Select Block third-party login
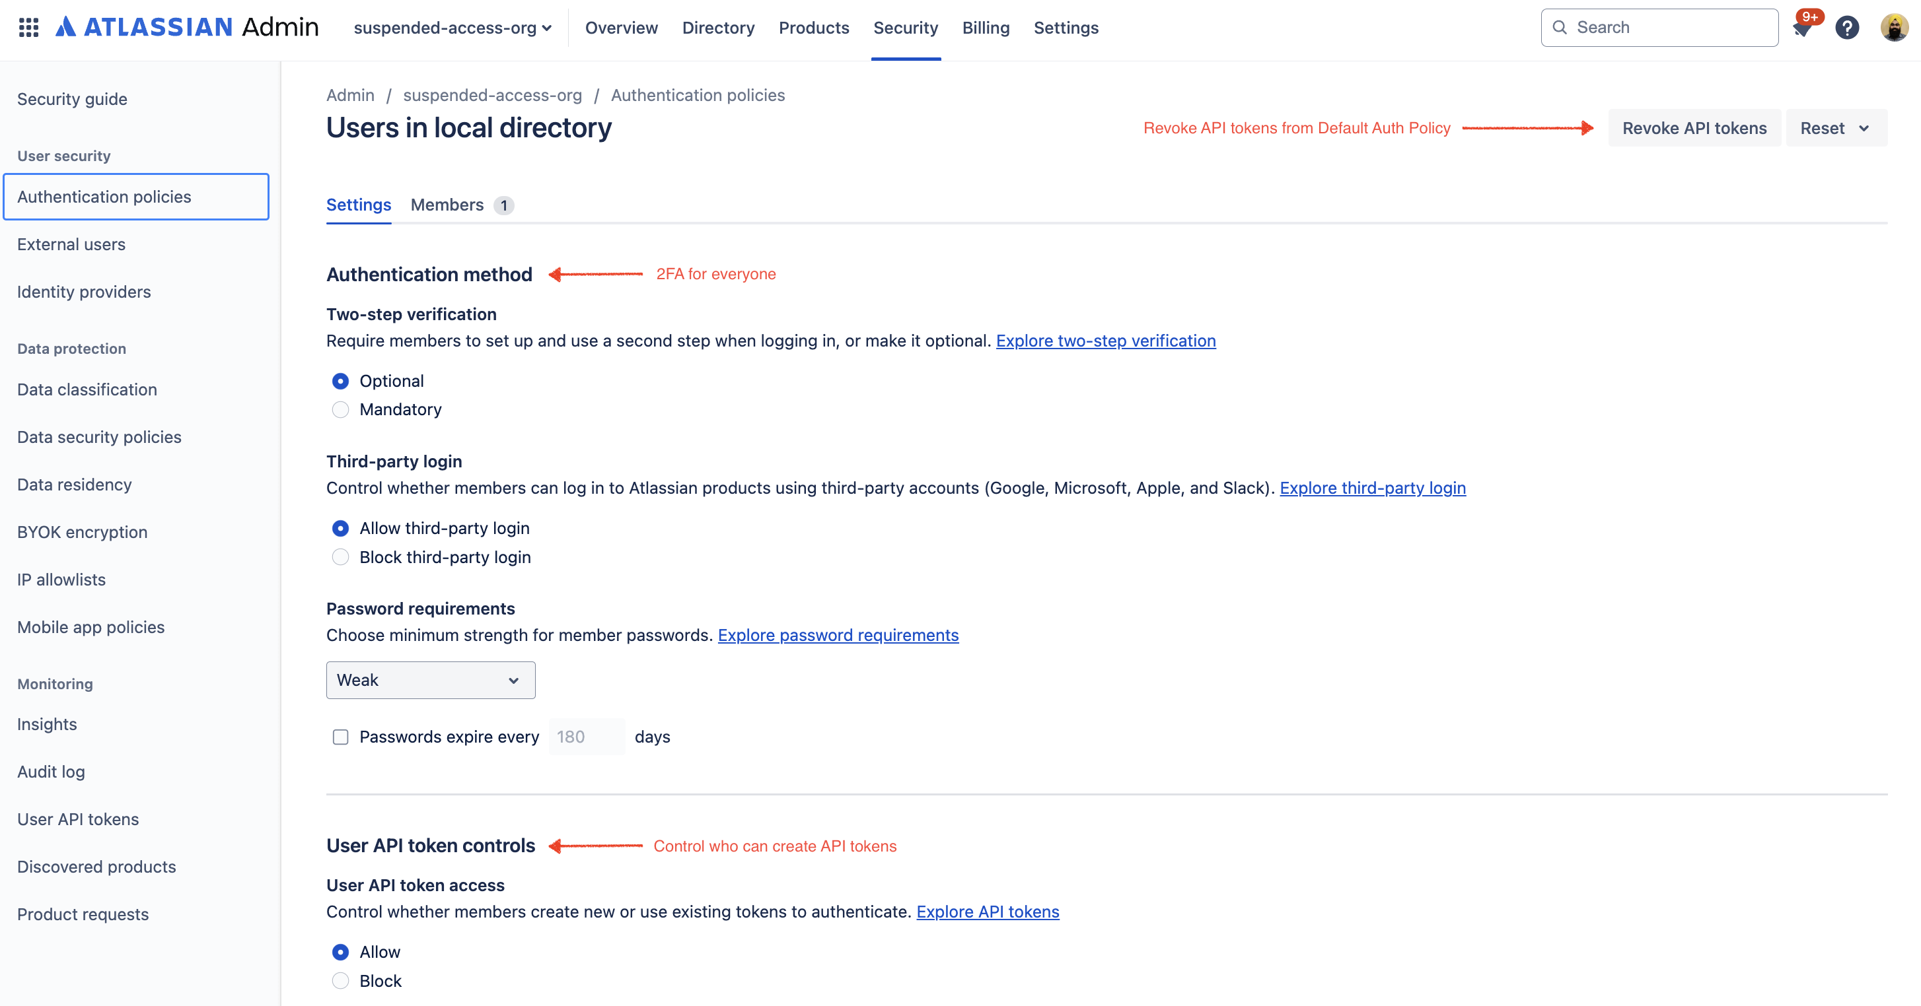1921x1006 pixels. point(340,557)
